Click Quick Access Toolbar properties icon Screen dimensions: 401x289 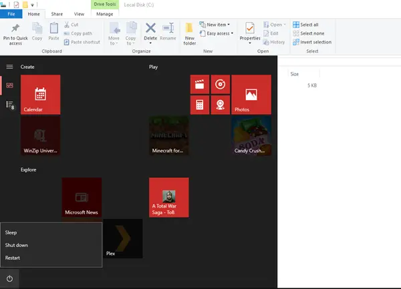(16, 5)
